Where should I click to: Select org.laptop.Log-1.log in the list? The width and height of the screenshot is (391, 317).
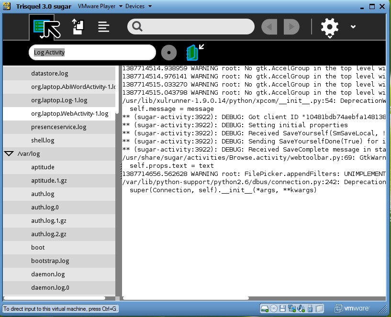point(59,100)
